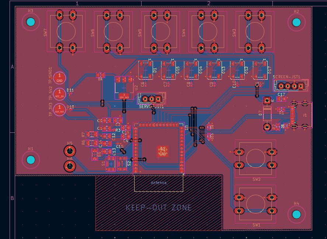Click the VCC_5V test point pad

[x=60, y=94]
